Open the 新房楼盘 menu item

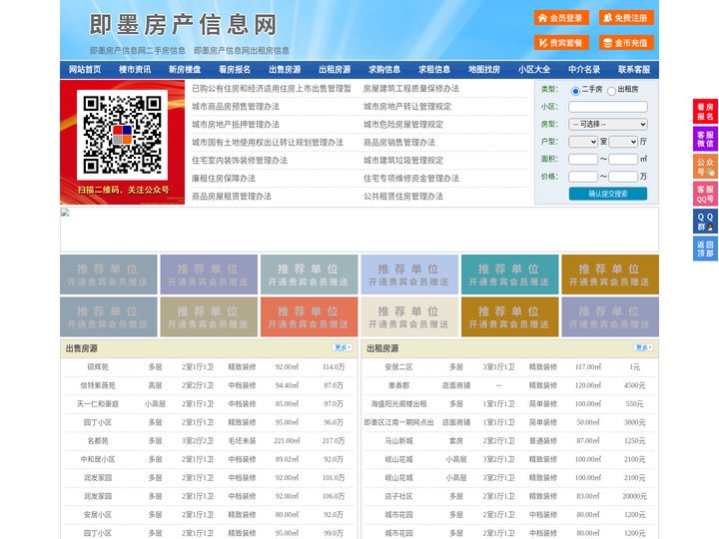[x=185, y=70]
